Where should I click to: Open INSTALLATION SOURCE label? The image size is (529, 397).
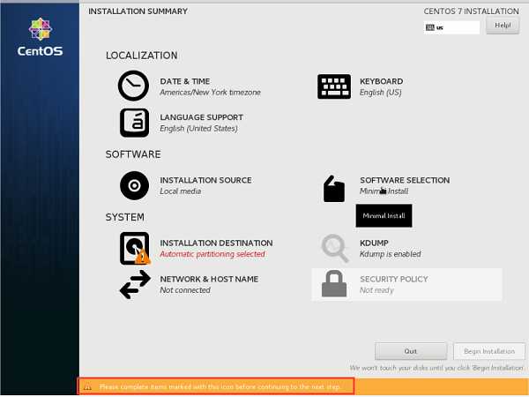[205, 180]
